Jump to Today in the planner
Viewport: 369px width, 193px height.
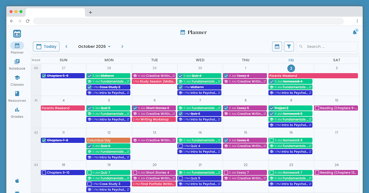(x=46, y=47)
